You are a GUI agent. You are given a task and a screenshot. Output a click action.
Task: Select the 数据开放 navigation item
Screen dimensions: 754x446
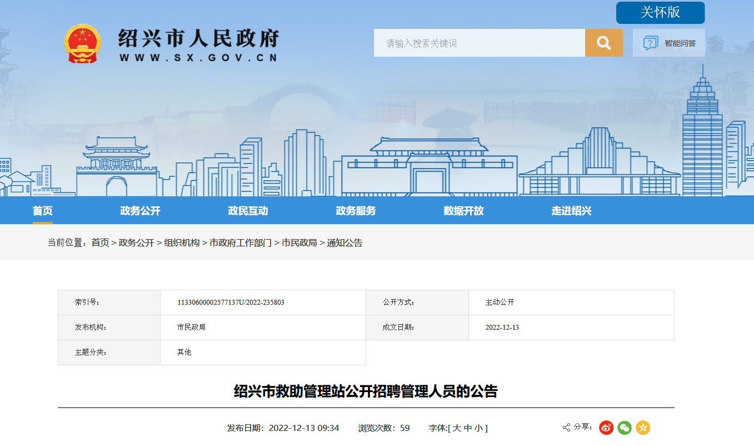463,211
